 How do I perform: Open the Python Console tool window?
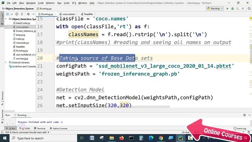59,129
